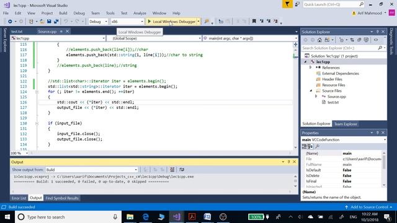Click Collapse All in Solution Explorer toolbar
This screenshot has height=223, width=397.
pos(359,40)
